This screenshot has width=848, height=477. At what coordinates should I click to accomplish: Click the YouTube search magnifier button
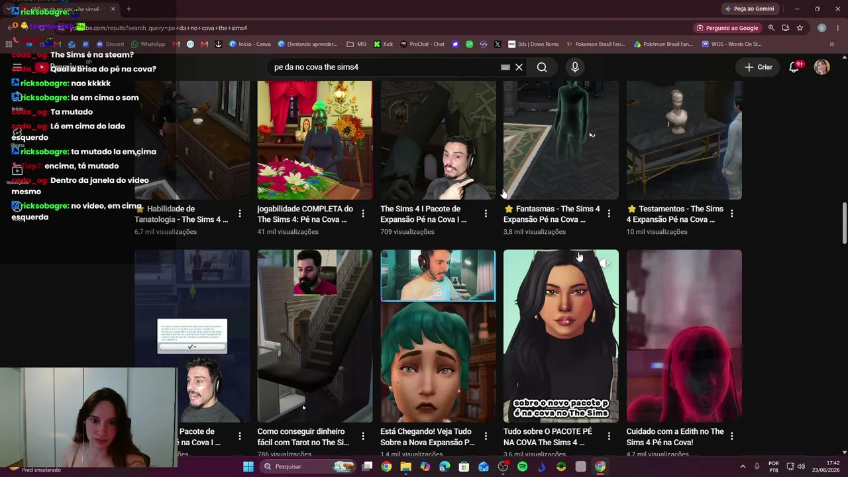pos(542,67)
